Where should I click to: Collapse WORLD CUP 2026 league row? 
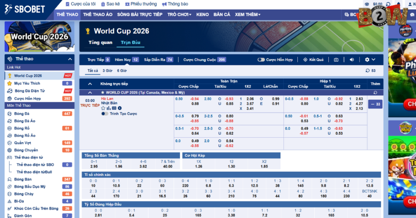90,93
